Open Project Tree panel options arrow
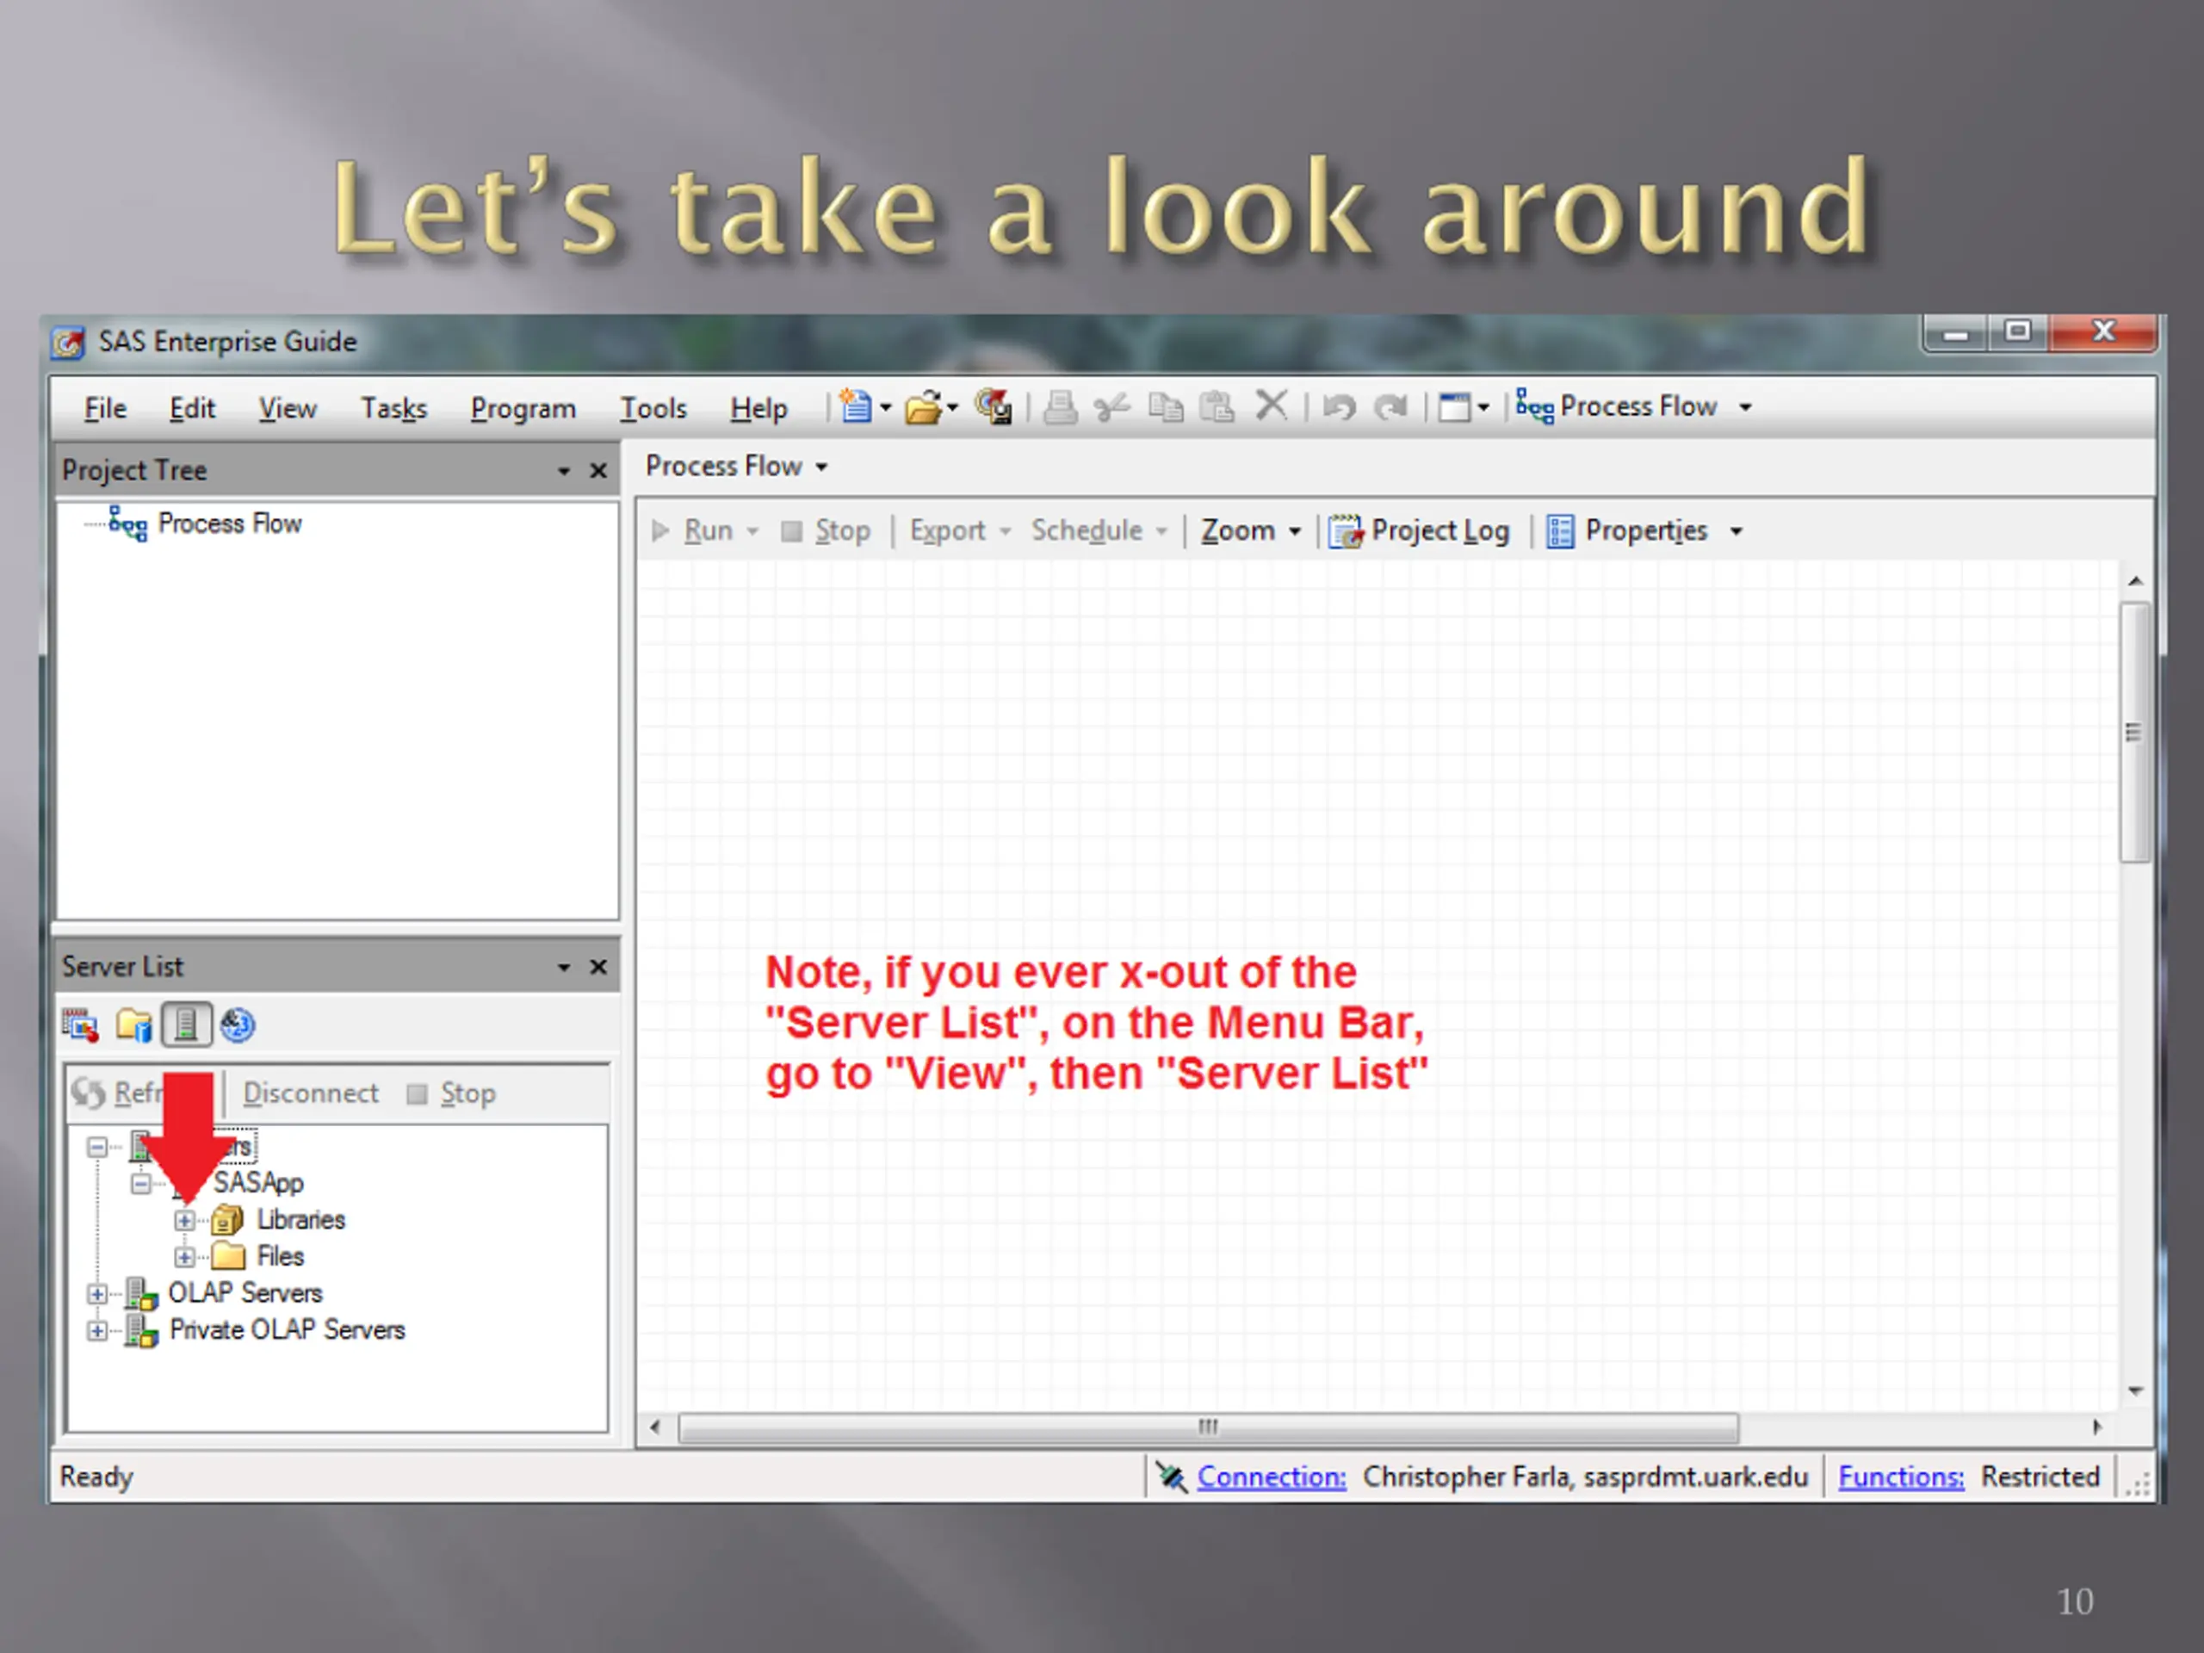 coord(563,470)
